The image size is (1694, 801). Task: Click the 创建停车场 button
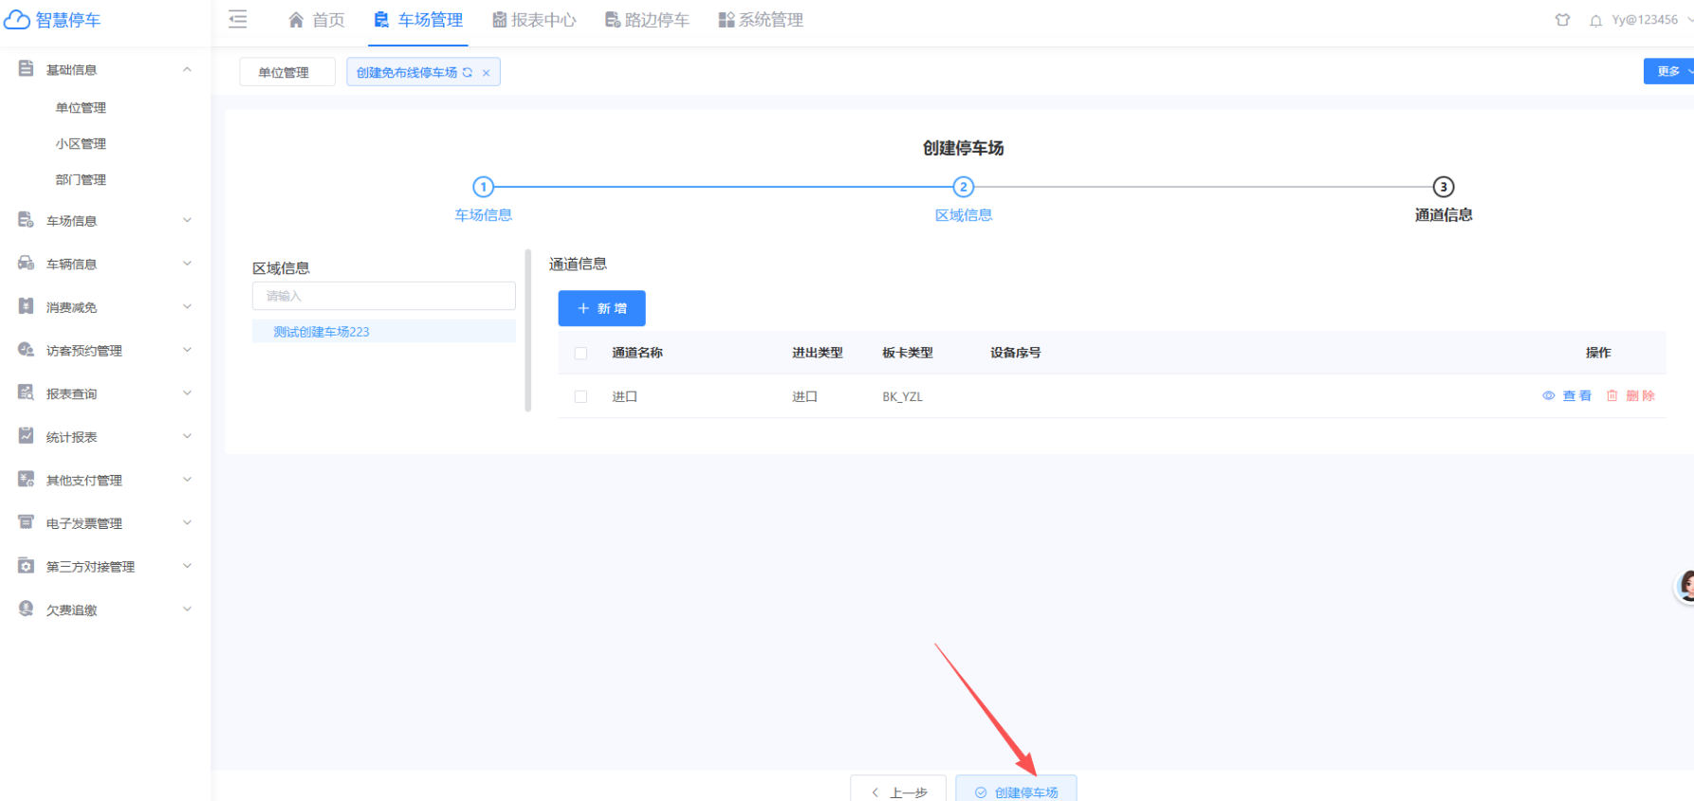click(1016, 791)
